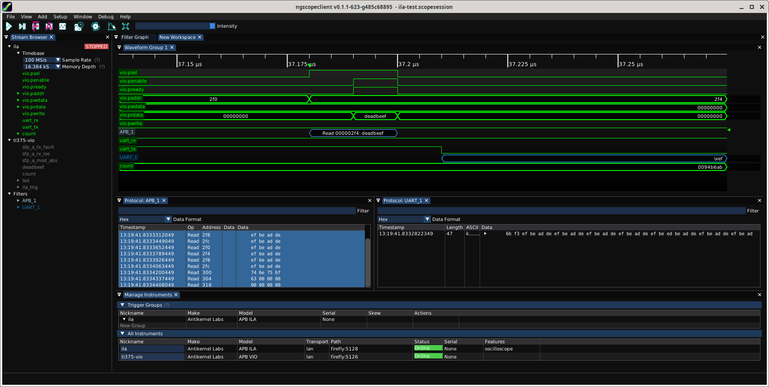Collapse the Trigger Groups section
Screen dimensions: 769x387
(122, 305)
